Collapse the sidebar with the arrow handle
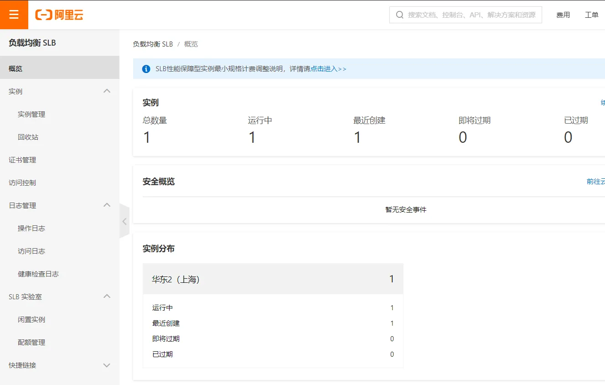 point(124,221)
